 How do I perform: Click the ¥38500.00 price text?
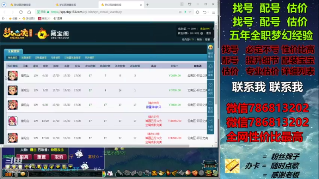click(175, 138)
